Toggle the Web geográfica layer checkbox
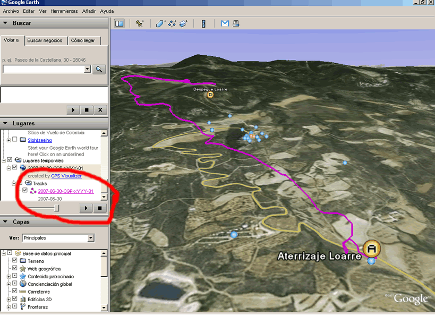This screenshot has width=435, height=316. (x=15, y=268)
